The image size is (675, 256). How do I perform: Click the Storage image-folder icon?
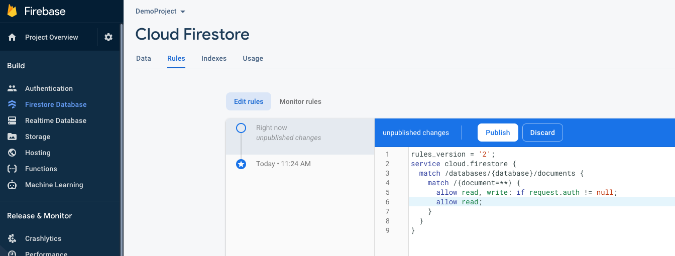point(12,137)
